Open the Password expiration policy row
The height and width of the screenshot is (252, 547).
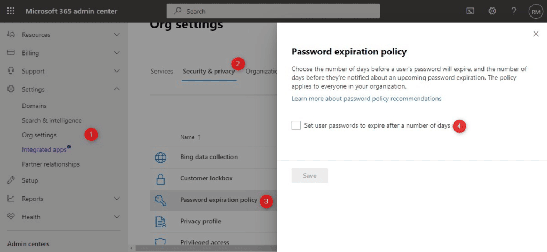[x=213, y=200]
